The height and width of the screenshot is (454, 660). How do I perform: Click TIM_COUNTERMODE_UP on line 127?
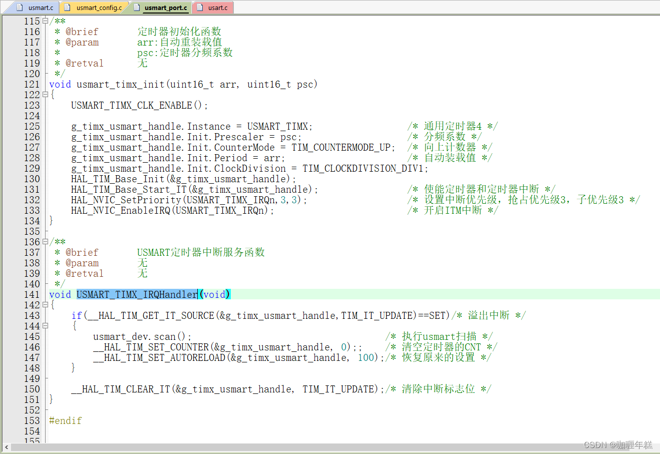[x=341, y=147]
